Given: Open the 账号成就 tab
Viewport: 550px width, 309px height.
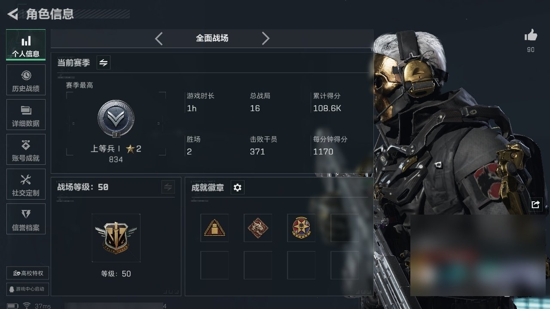Looking at the screenshot, I should point(26,150).
